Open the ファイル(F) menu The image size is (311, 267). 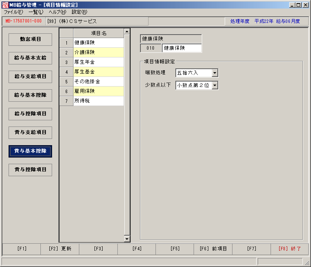(x=14, y=12)
